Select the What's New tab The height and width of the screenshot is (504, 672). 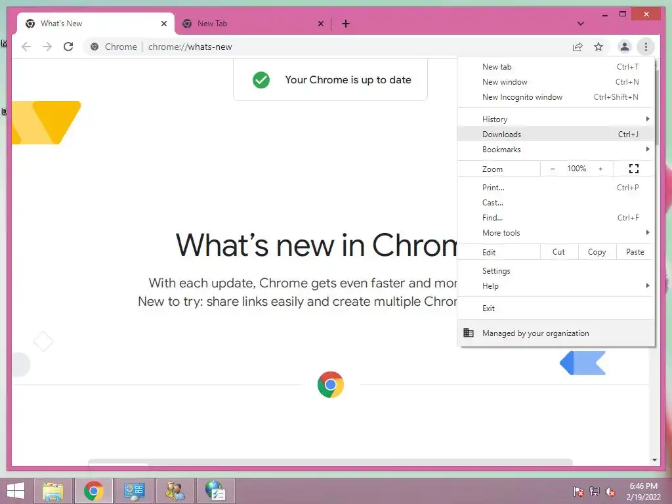96,24
